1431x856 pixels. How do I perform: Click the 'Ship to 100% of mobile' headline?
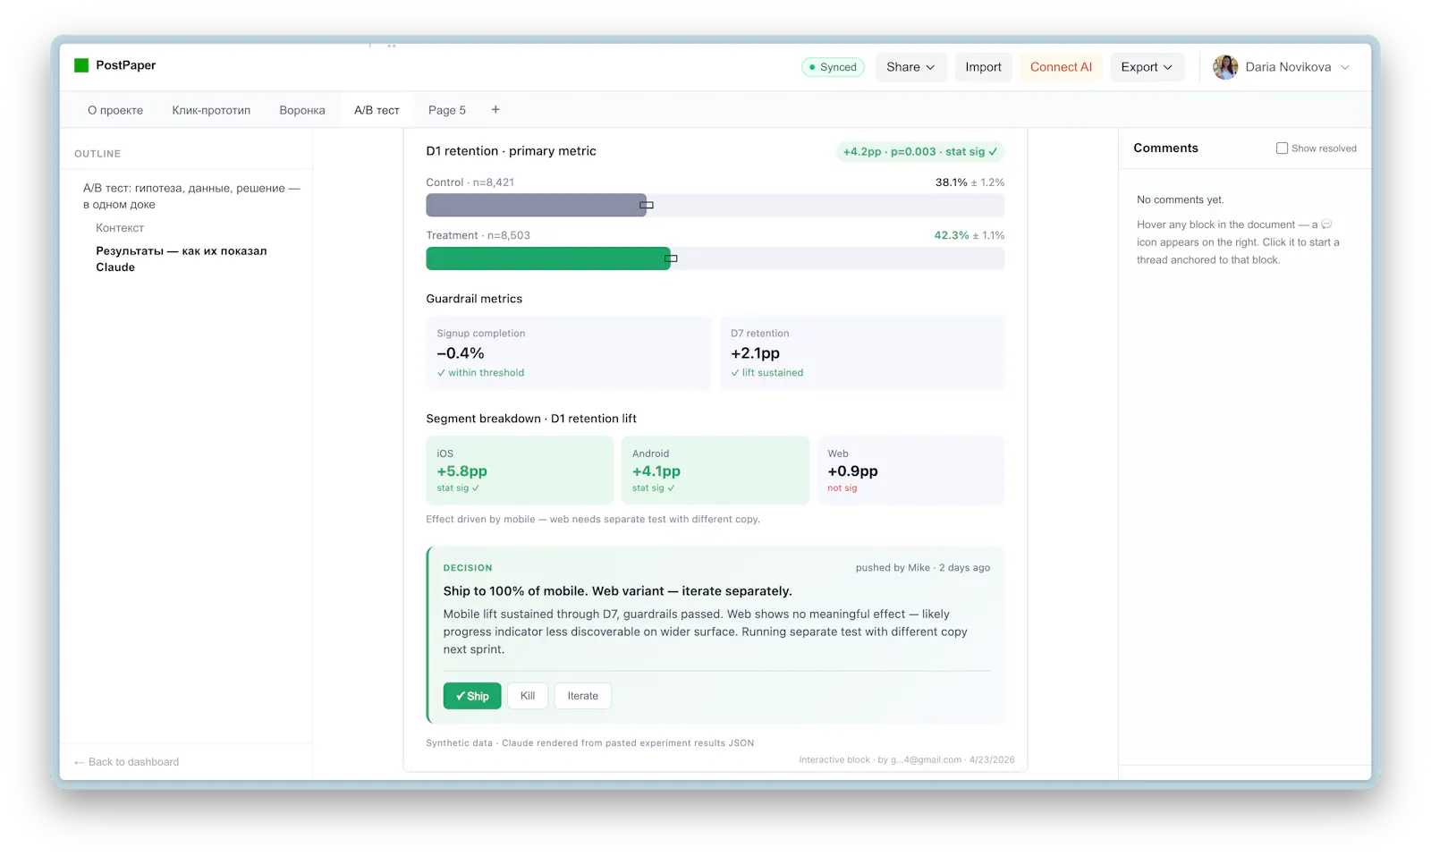pyautogui.click(x=617, y=591)
